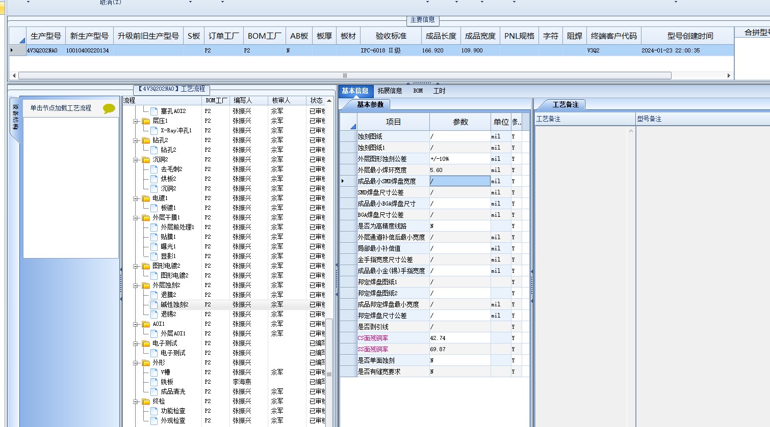
Task: Switch to the 基本信息 tab
Action: (355, 91)
